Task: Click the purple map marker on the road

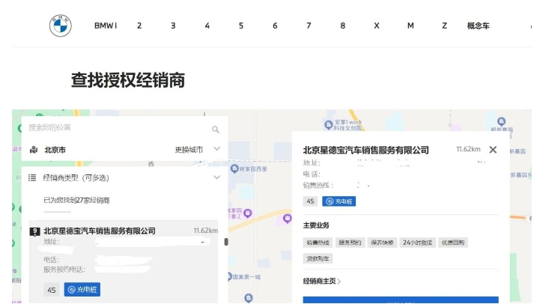Action: coord(288,218)
